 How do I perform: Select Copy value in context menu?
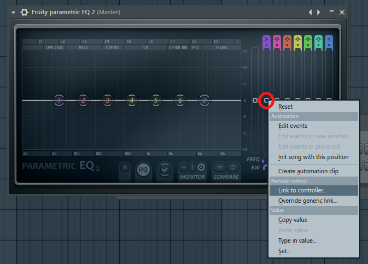(x=314, y=220)
